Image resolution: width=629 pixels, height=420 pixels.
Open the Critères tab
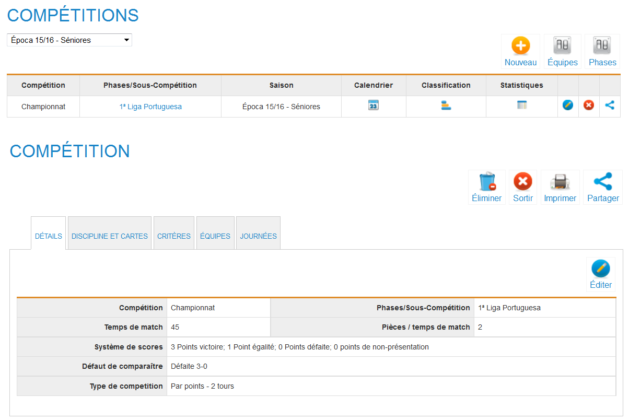click(174, 236)
